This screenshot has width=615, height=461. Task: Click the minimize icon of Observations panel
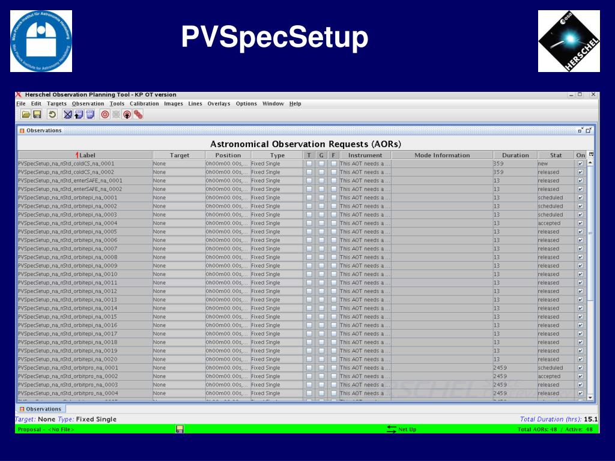(x=581, y=130)
